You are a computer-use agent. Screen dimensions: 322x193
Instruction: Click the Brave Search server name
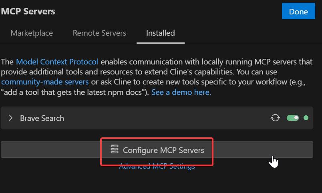point(42,118)
